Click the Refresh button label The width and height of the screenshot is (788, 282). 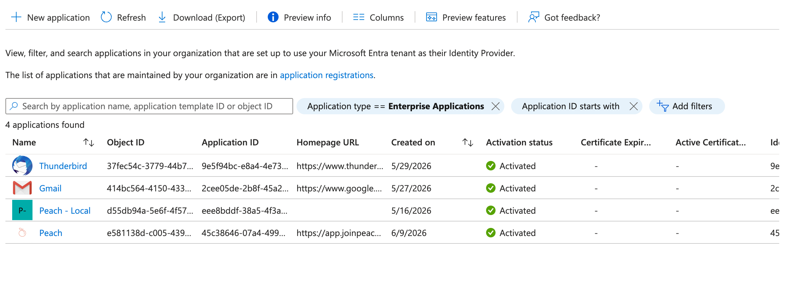point(131,18)
